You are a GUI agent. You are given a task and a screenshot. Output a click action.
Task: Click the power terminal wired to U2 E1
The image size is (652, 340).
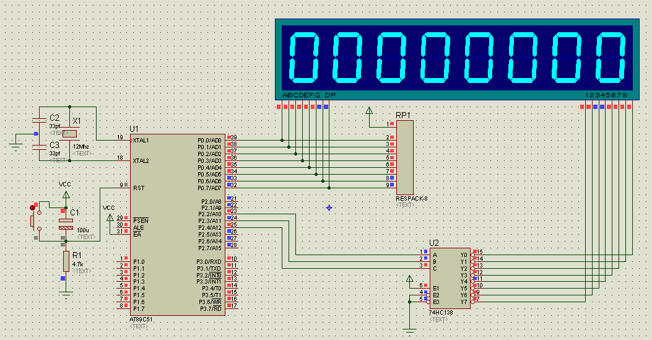409,279
